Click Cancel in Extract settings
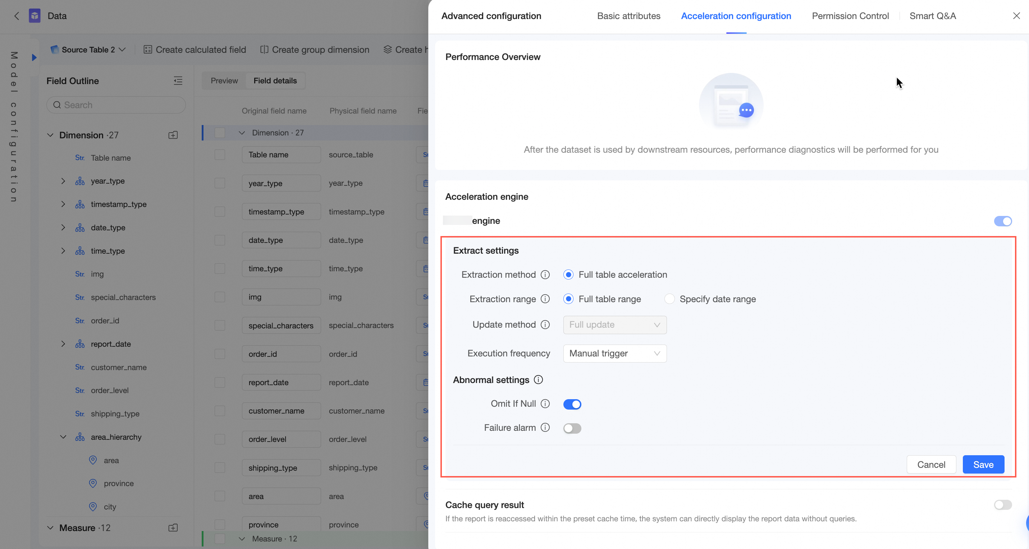The height and width of the screenshot is (549, 1029). 931,464
